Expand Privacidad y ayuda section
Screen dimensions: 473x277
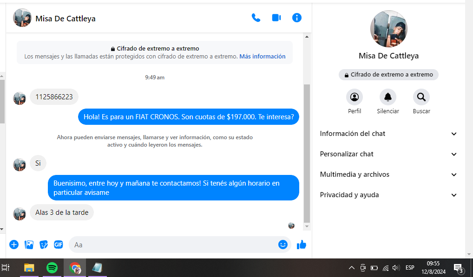[x=388, y=195]
